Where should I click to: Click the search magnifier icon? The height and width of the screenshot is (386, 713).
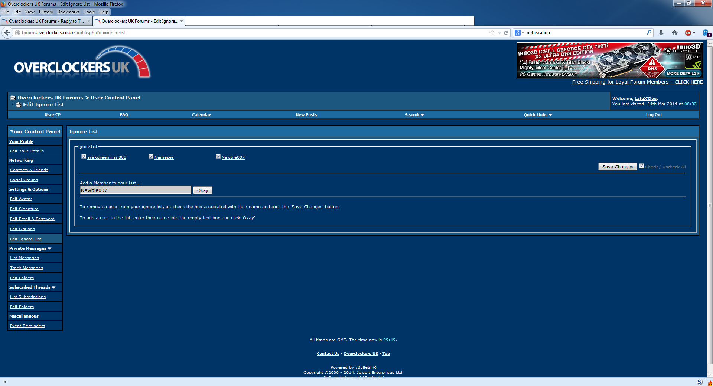click(x=649, y=33)
